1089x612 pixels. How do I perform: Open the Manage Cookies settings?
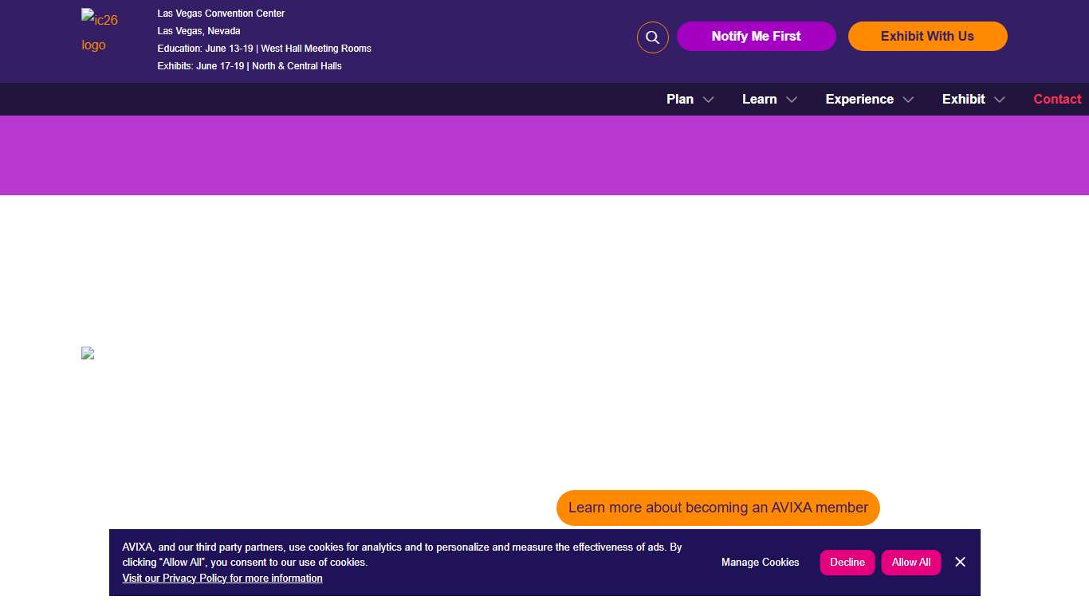[x=760, y=563]
